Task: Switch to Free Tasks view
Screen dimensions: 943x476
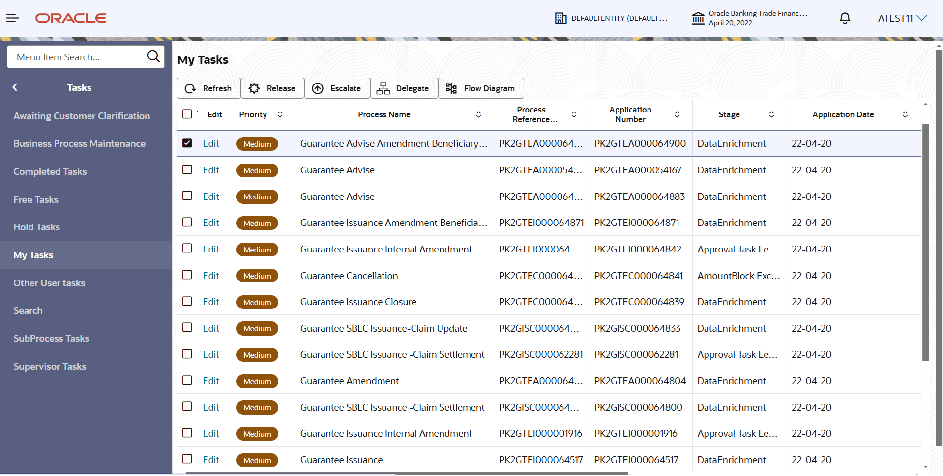Action: [35, 199]
